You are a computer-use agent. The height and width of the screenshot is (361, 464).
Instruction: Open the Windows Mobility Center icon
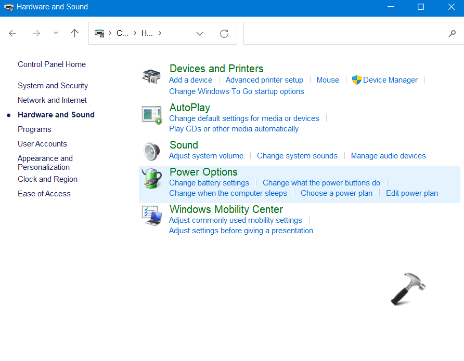click(151, 216)
